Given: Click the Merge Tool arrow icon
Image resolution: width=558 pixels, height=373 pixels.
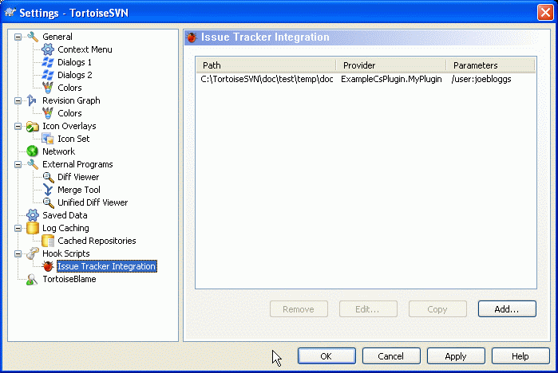Looking at the screenshot, I should pos(48,190).
